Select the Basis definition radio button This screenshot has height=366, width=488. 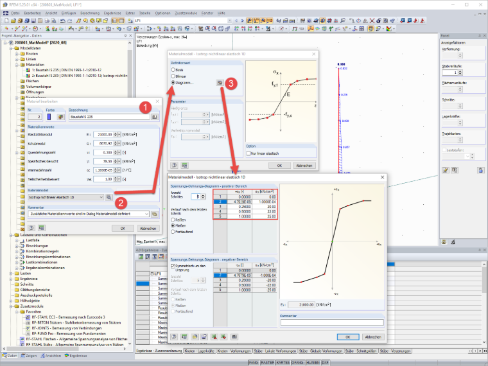[173, 70]
